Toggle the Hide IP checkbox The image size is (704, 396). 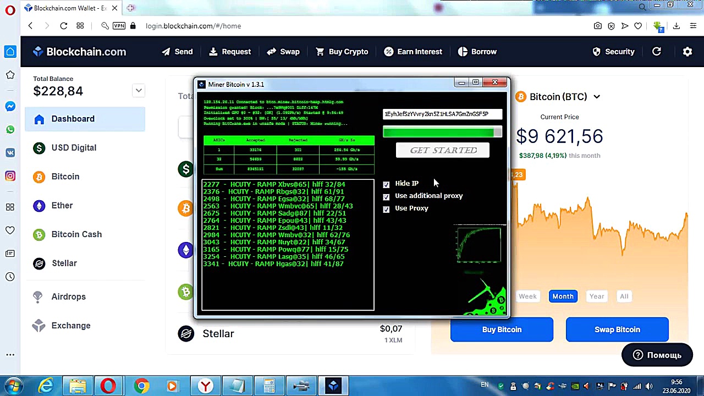point(386,184)
